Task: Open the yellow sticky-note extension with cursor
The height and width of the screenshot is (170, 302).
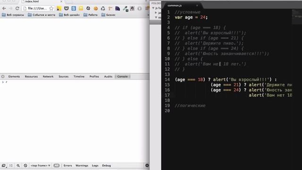Action: point(59,8)
